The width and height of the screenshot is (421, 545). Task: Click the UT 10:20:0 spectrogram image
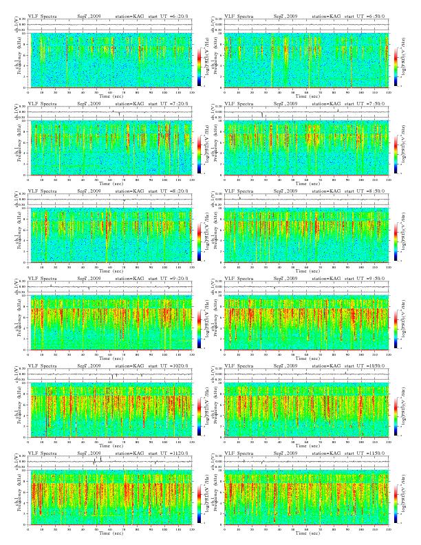point(110,410)
